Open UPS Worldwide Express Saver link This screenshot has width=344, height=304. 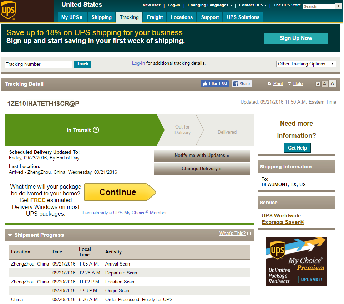point(283,219)
